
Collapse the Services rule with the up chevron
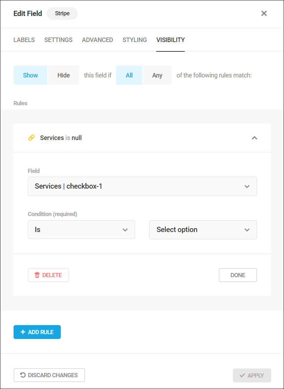(x=254, y=138)
